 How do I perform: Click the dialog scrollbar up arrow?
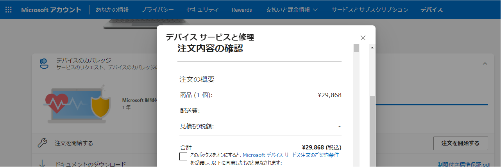[372, 47]
